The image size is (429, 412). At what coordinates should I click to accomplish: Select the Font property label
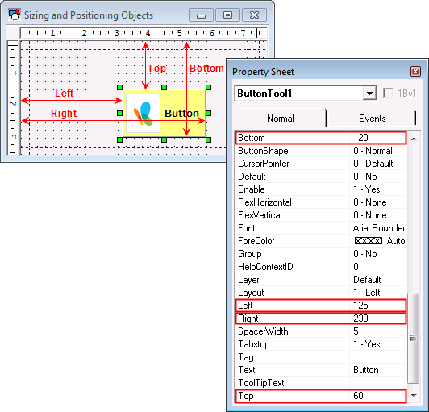[246, 228]
